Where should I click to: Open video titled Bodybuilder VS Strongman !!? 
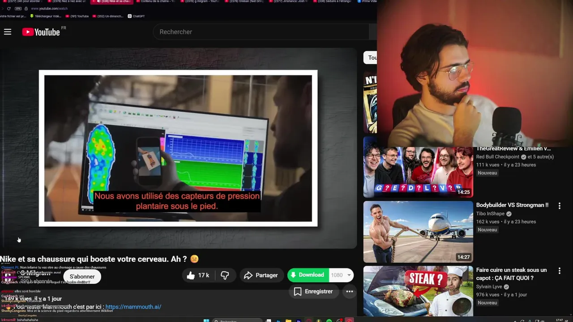[x=512, y=205]
